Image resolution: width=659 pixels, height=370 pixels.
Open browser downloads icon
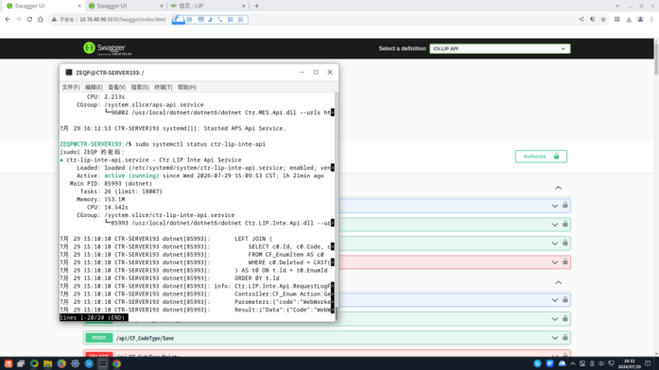coord(629,19)
